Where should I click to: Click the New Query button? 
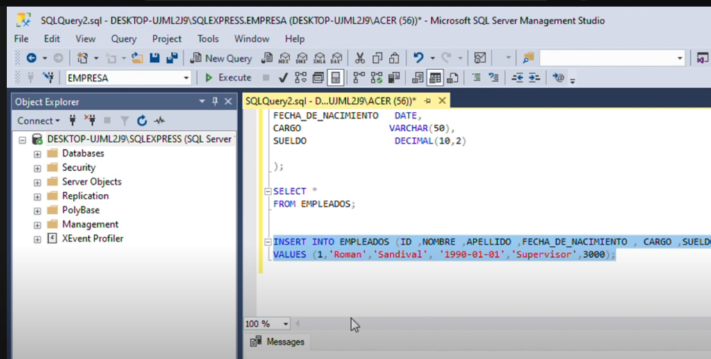221,58
